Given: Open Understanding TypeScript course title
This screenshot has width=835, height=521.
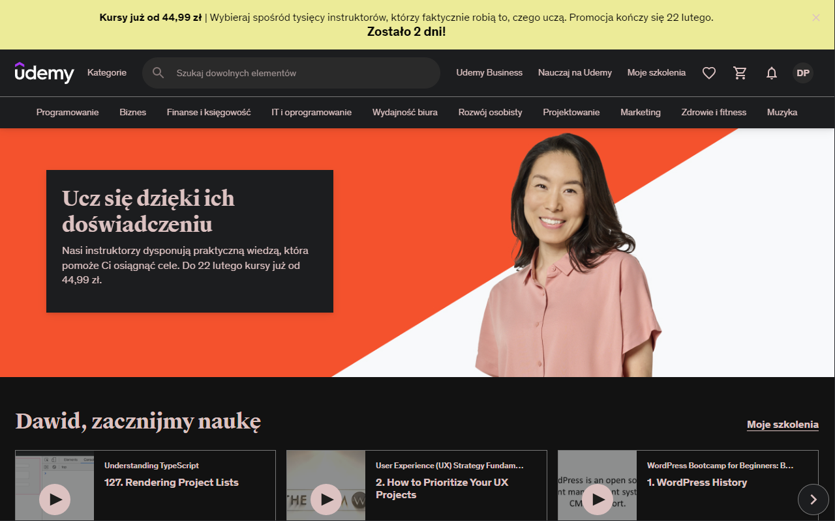Looking at the screenshot, I should 151,466.
